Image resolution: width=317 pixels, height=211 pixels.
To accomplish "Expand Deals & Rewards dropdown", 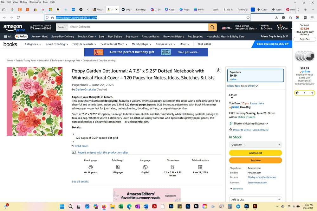I will 84,44.
